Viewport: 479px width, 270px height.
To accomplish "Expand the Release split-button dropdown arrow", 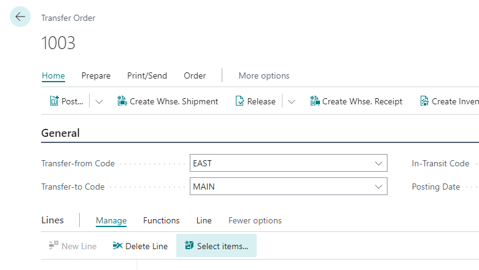I will 292,101.
